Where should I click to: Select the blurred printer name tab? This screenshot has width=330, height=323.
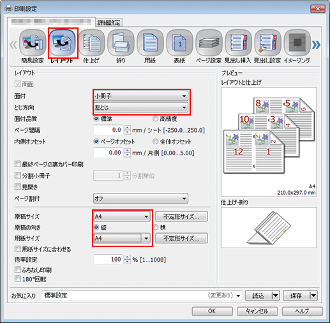click(x=51, y=22)
